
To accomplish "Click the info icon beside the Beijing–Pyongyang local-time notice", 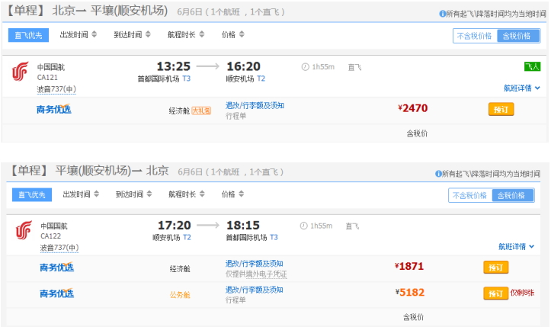I will click(443, 14).
